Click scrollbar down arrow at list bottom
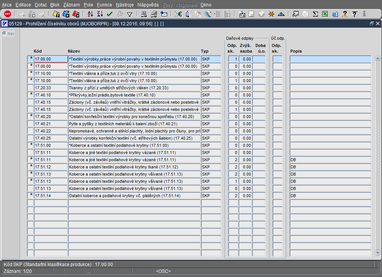The width and height of the screenshot is (382, 277). 377,252
